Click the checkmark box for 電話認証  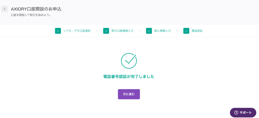[x=186, y=31]
